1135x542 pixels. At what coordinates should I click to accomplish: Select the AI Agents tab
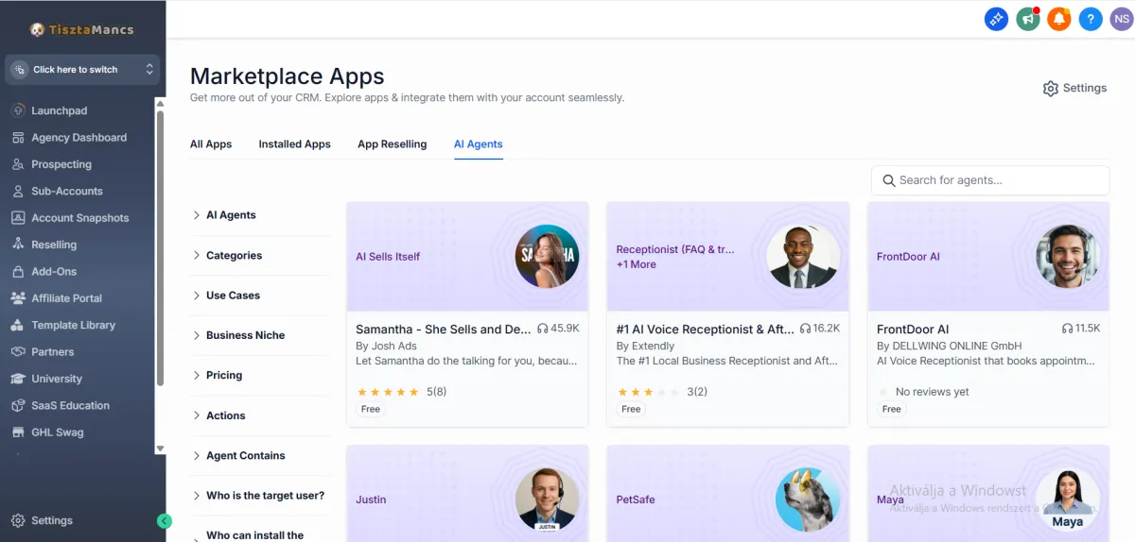tap(479, 144)
